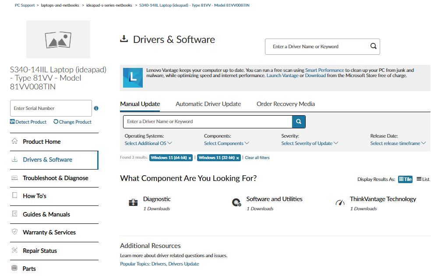Click the Enter Serial Number field

point(51,108)
